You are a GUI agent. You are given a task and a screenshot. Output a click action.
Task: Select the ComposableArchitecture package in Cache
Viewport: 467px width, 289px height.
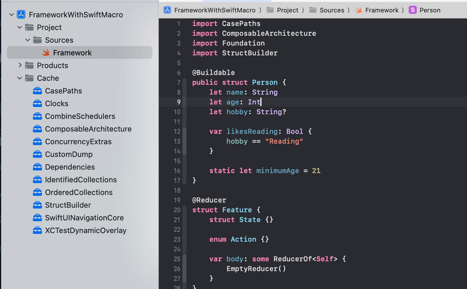(88, 129)
